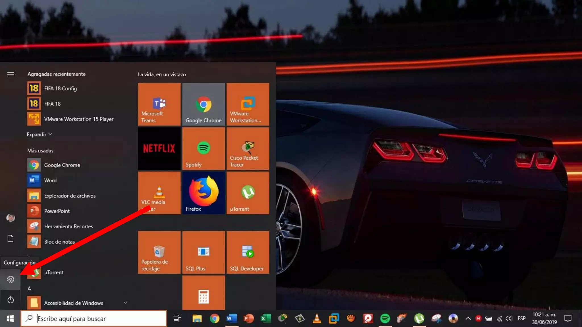Open the Cisco Packet Tracer tile
Image resolution: width=582 pixels, height=327 pixels.
click(x=248, y=148)
